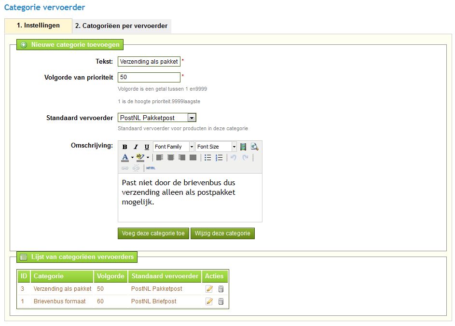Insert embedded media with the film icon
This screenshot has height=326, width=455.
click(x=243, y=147)
